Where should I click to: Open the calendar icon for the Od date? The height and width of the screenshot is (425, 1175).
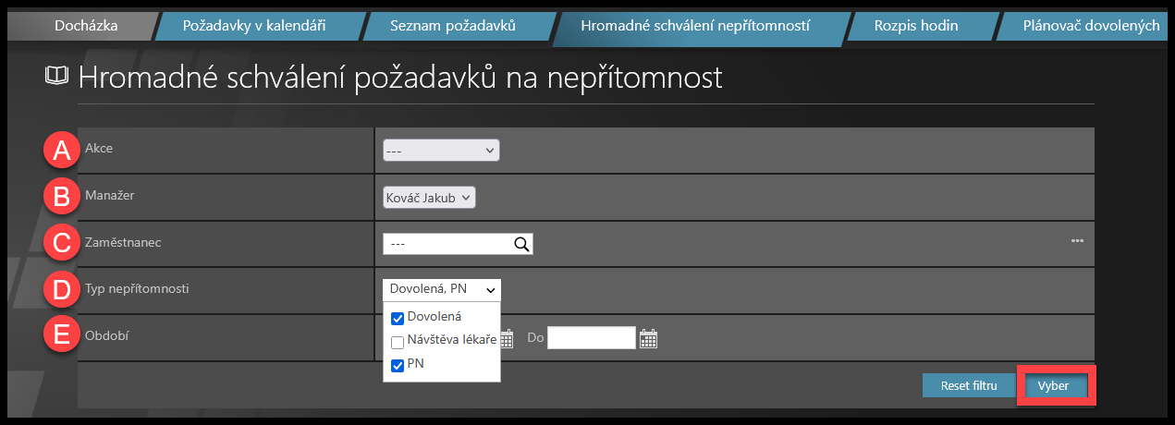tap(507, 339)
